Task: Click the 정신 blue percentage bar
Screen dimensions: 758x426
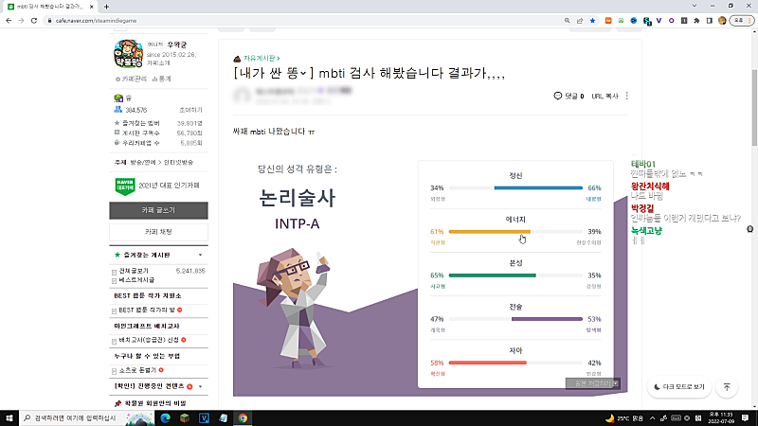Action: point(538,187)
